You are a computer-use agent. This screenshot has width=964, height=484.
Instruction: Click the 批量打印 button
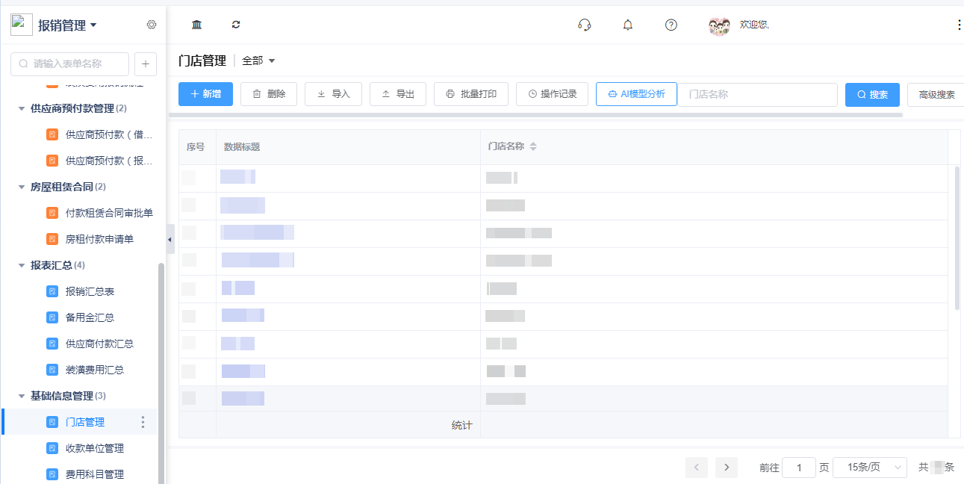(471, 94)
